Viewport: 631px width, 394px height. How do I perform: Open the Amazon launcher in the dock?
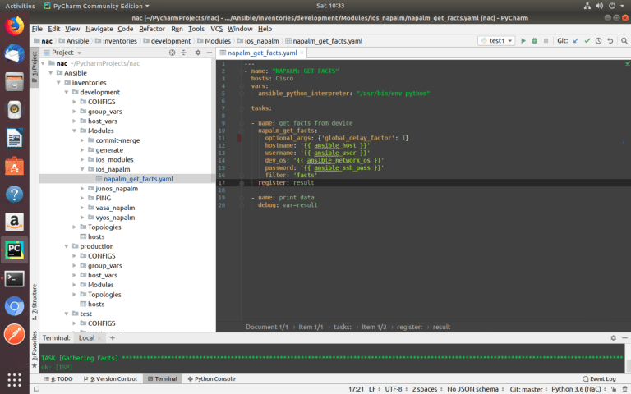(15, 222)
